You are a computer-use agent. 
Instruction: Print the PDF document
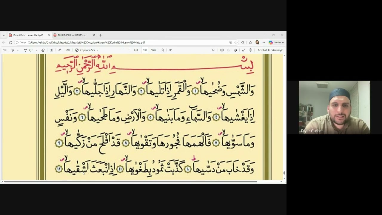point(222,50)
